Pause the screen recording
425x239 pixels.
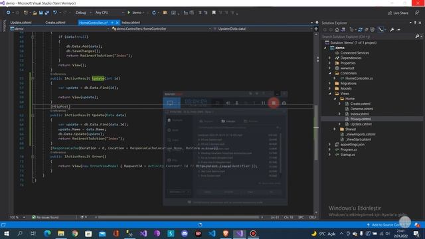click(x=263, y=103)
